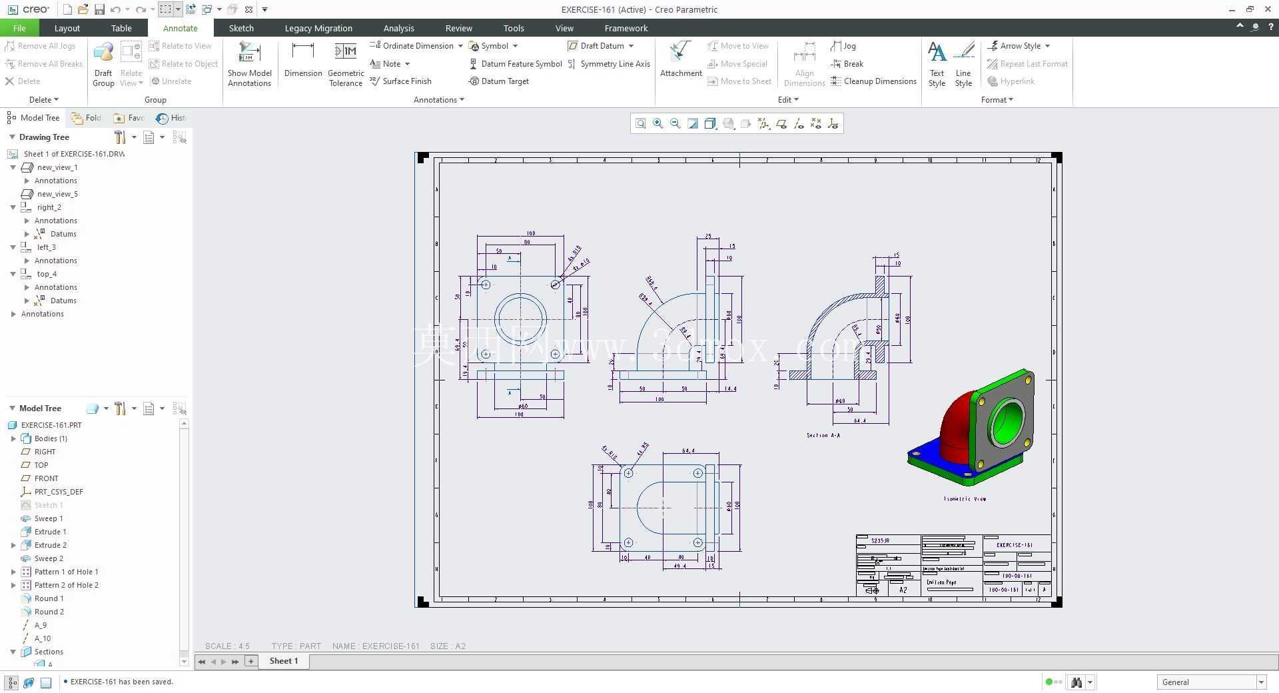Screen dimensions: 1279x693
Task: Click the Attachment tool icon
Action: point(681,60)
